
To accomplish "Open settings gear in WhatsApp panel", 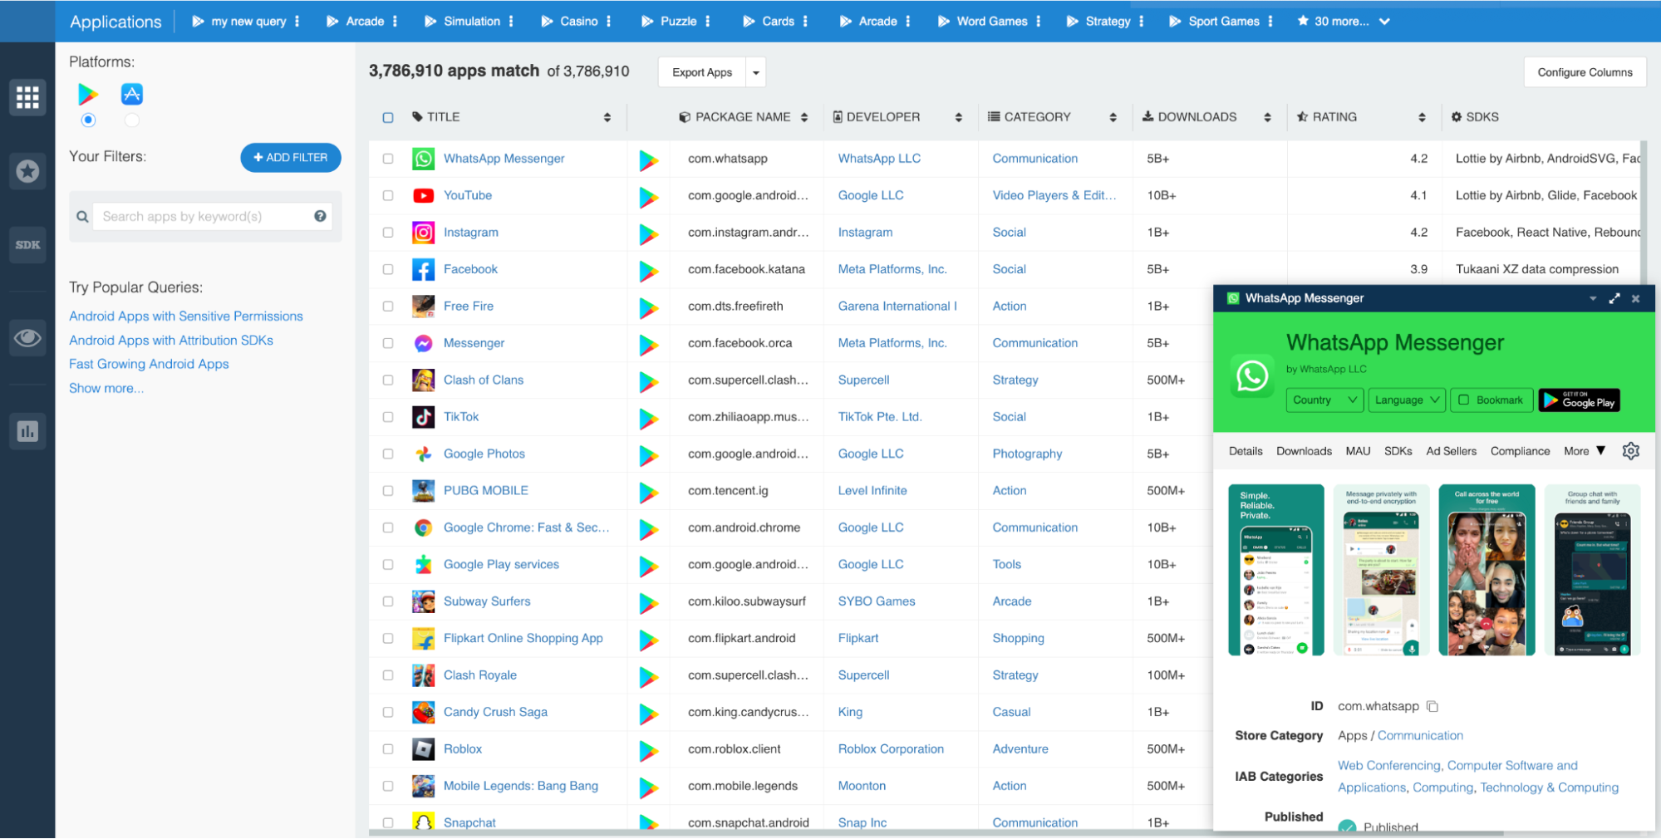I will coord(1631,451).
